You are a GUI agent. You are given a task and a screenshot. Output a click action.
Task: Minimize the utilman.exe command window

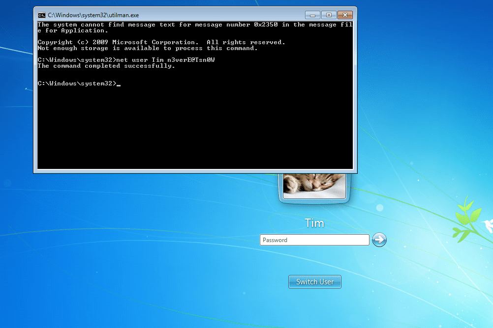click(x=312, y=15)
